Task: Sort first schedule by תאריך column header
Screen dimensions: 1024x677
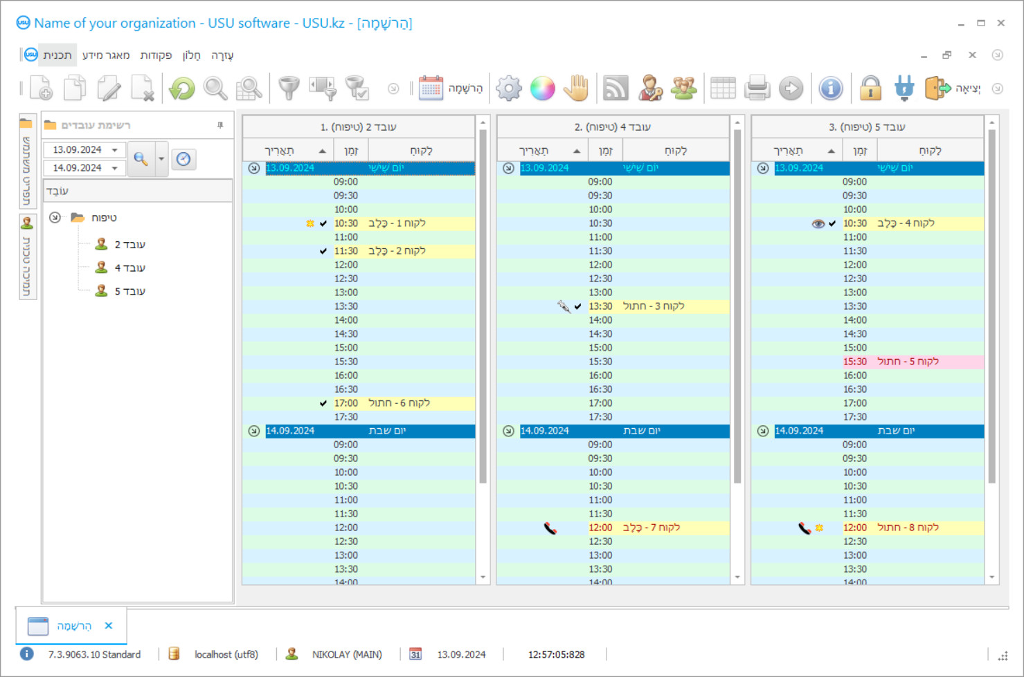Action: click(288, 151)
